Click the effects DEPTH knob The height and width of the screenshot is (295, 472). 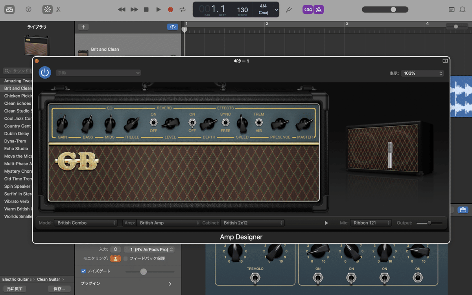pos(208,124)
